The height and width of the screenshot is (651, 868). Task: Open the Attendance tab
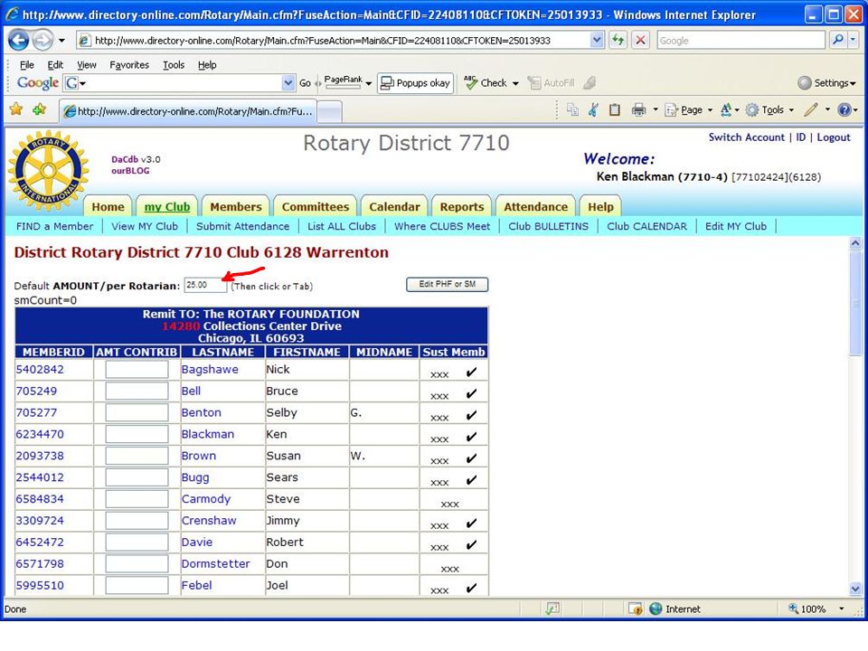535,206
